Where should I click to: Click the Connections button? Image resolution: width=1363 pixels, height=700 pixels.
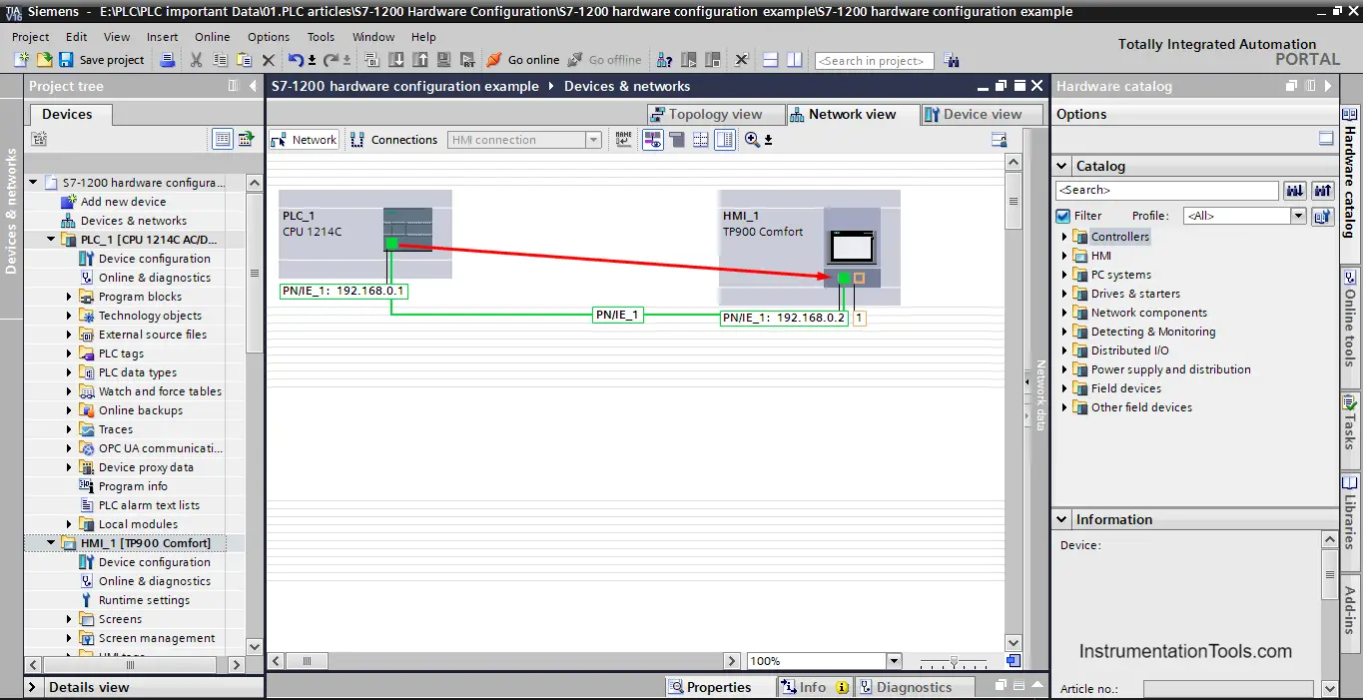pos(394,140)
